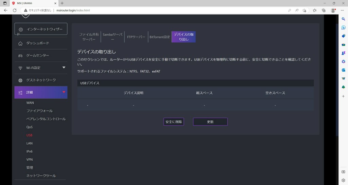348x185 pixels.
Task: Open sidebar settings gear at bottom
Action: tap(343, 180)
